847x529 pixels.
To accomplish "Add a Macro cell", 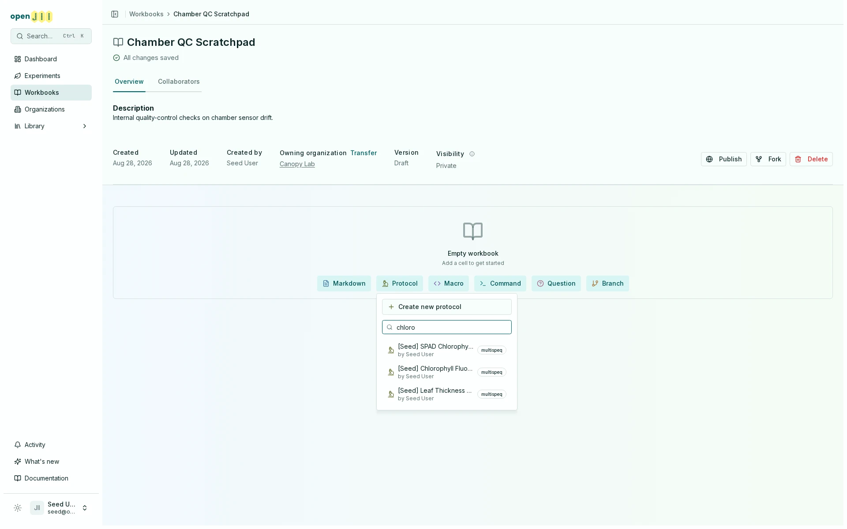I will pos(448,283).
